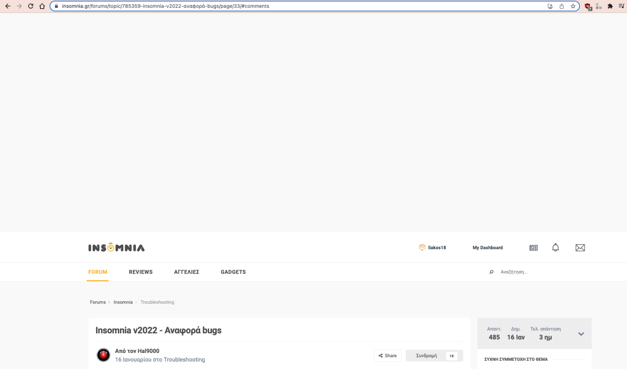Image resolution: width=627 pixels, height=369 pixels.
Task: Expand the topic stats chevron
Action: [581, 334]
